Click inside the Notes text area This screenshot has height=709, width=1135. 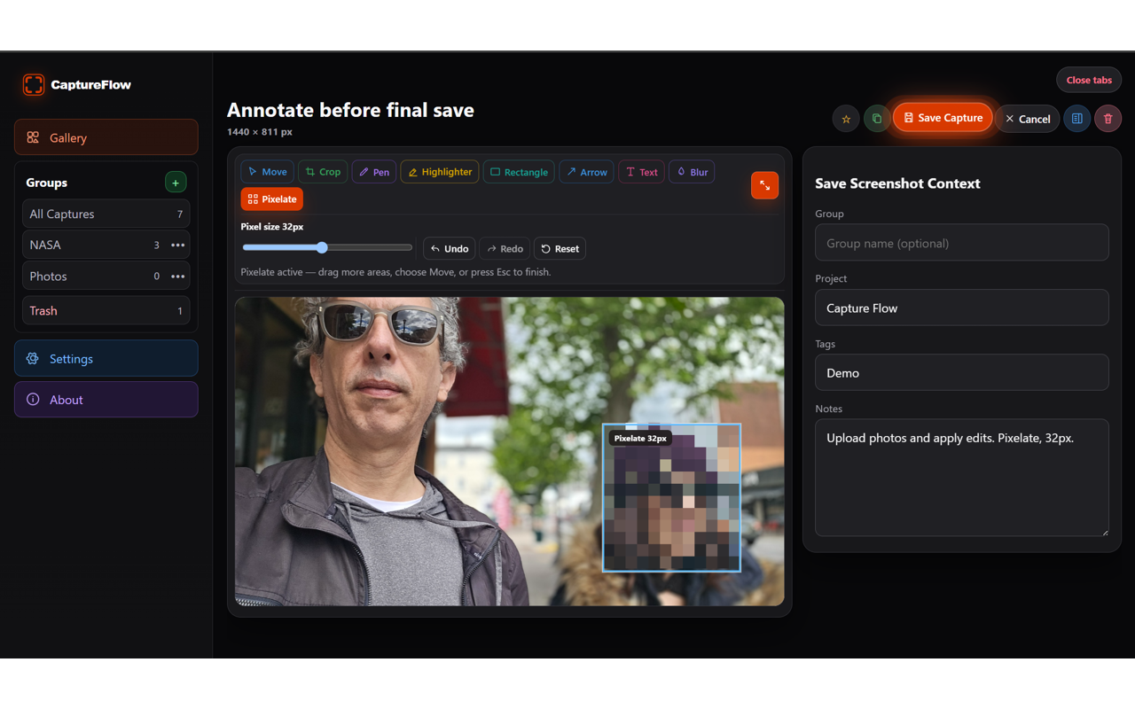pos(962,478)
